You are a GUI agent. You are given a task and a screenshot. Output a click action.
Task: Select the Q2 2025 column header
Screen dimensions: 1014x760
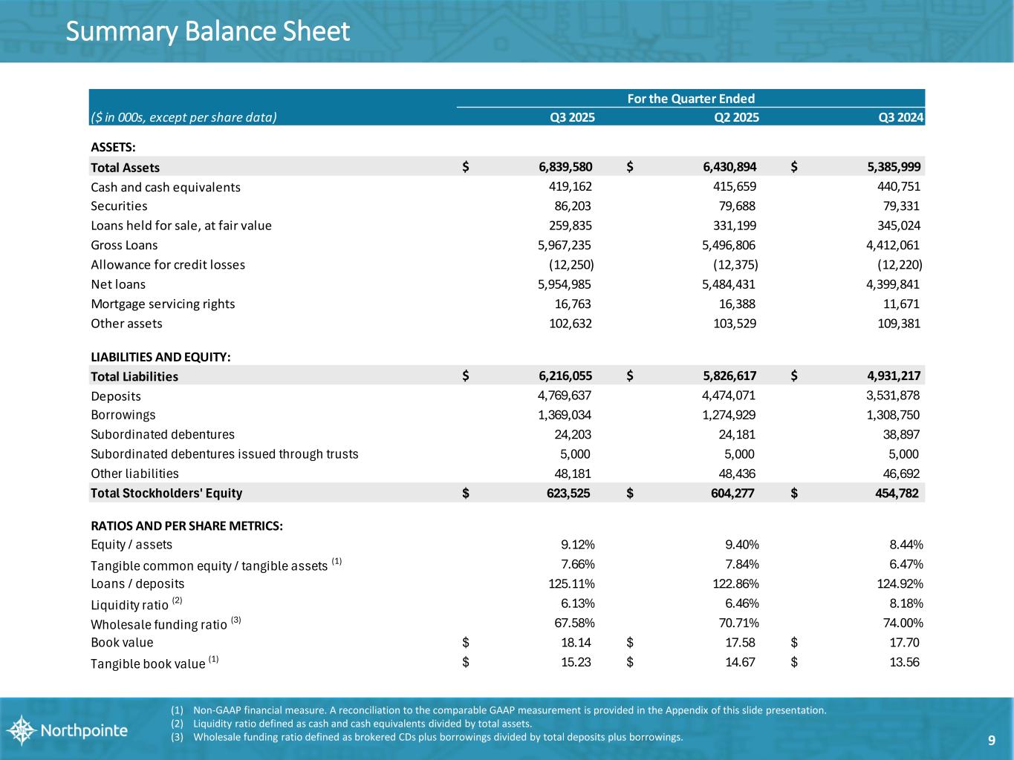click(x=735, y=117)
